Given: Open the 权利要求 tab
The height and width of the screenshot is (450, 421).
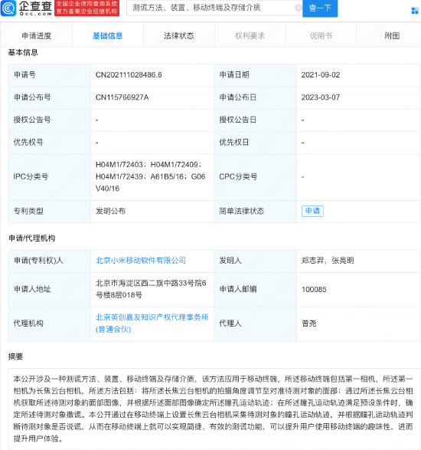Looking at the screenshot, I should coord(250,36).
